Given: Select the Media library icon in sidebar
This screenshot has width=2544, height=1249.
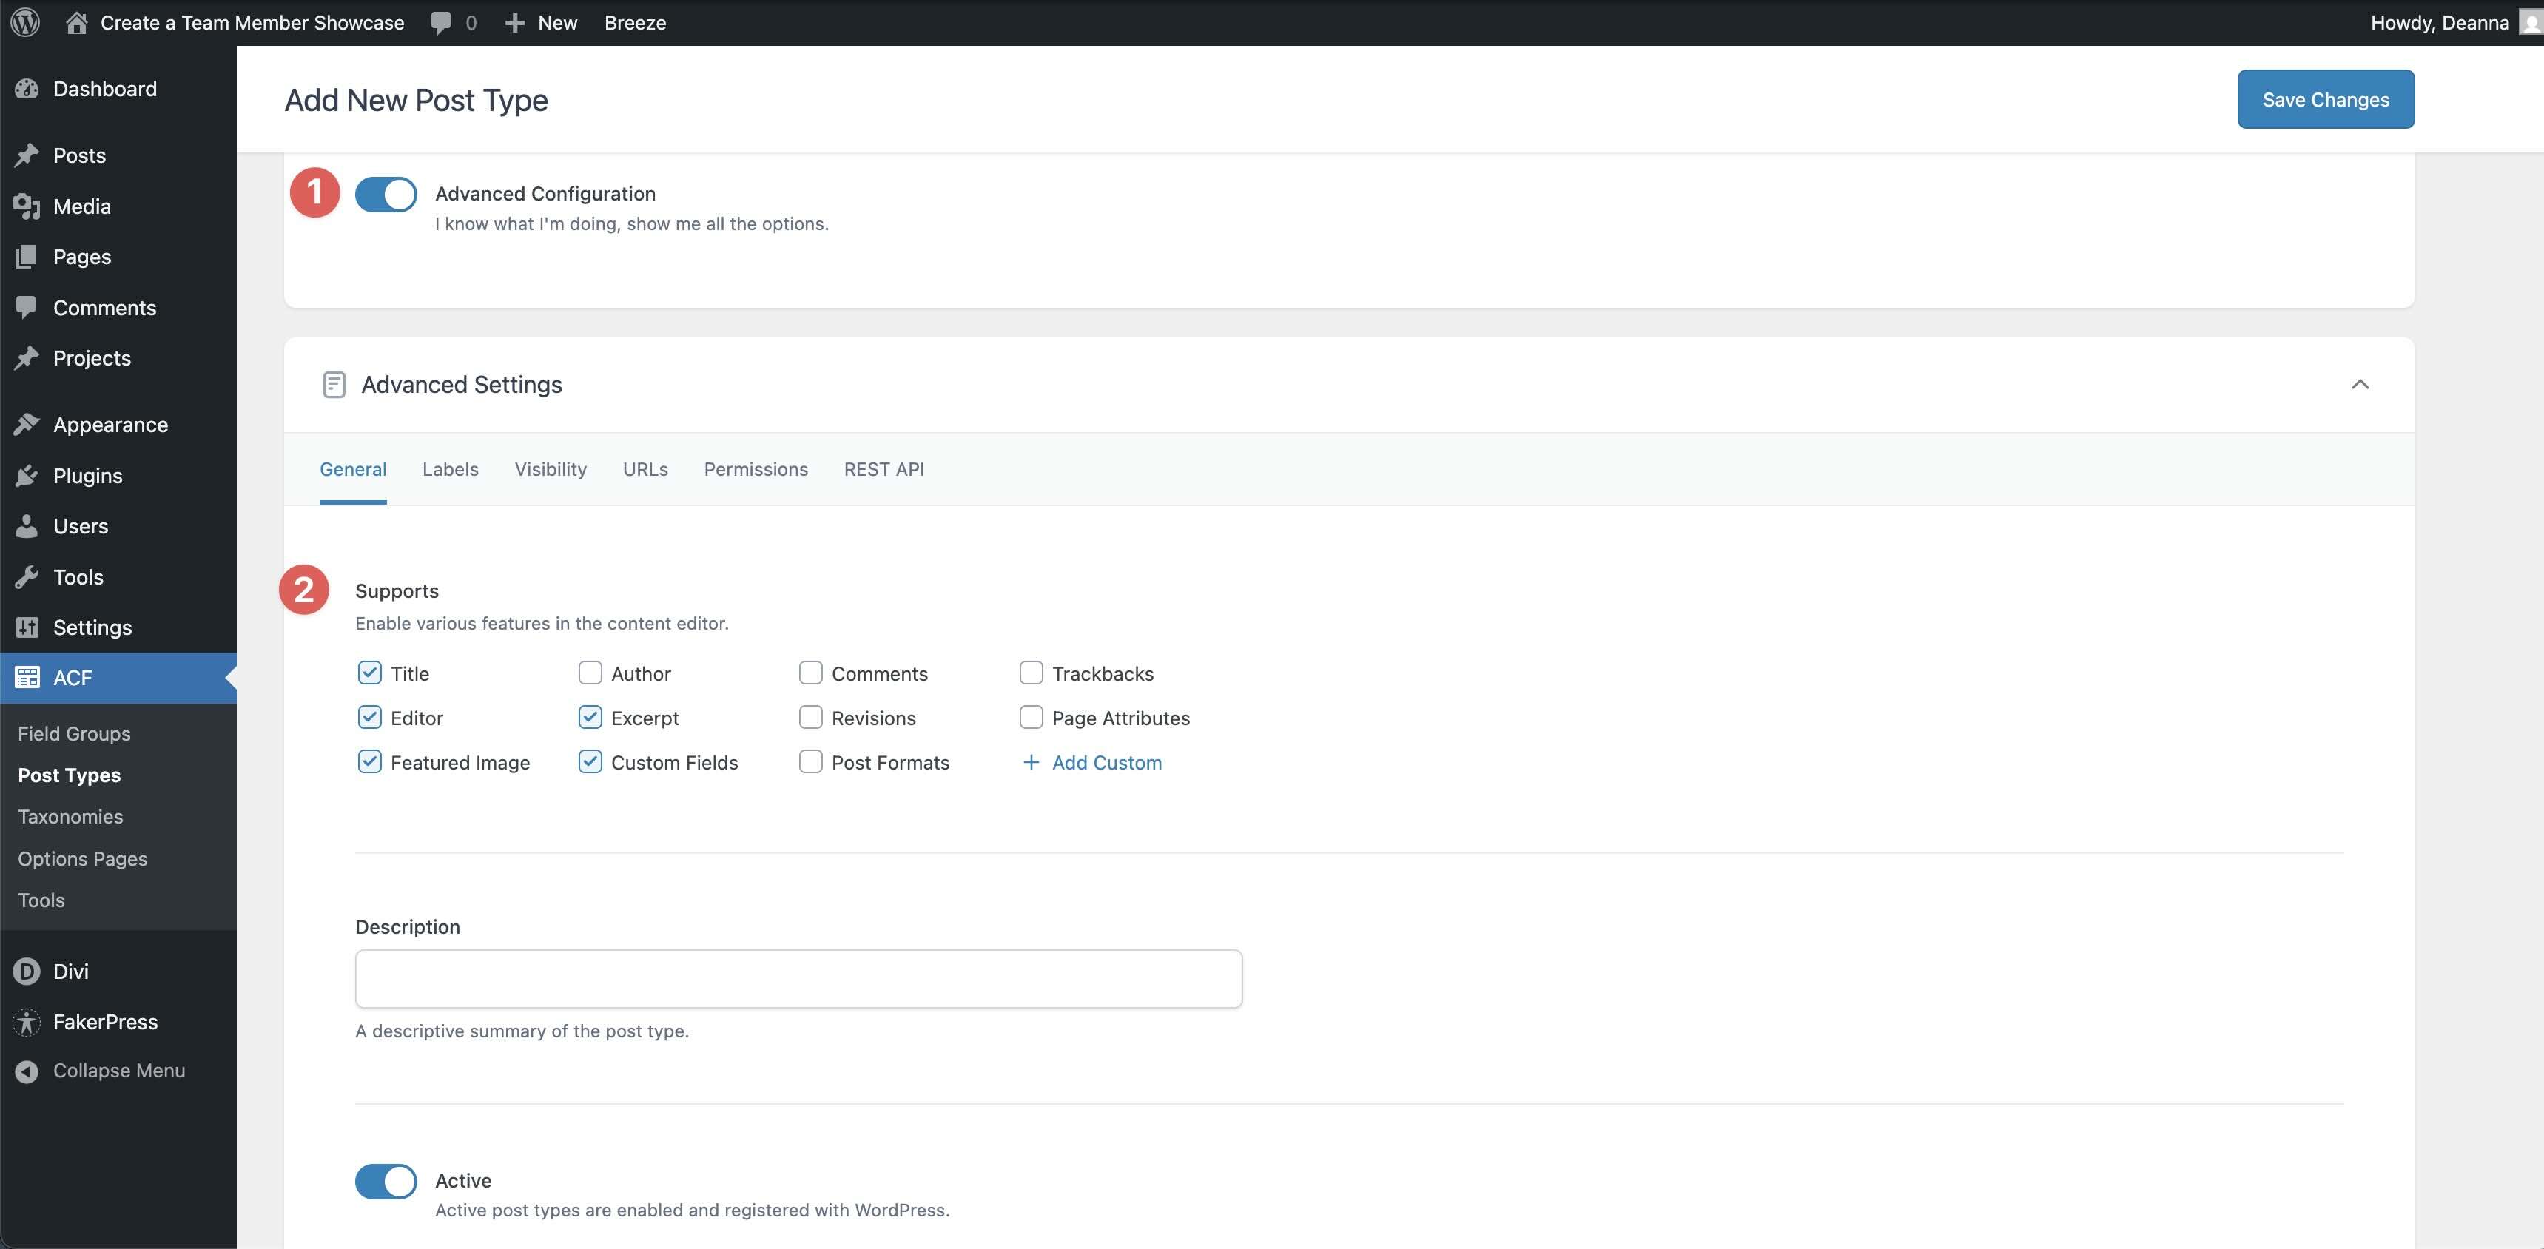Looking at the screenshot, I should click(27, 206).
